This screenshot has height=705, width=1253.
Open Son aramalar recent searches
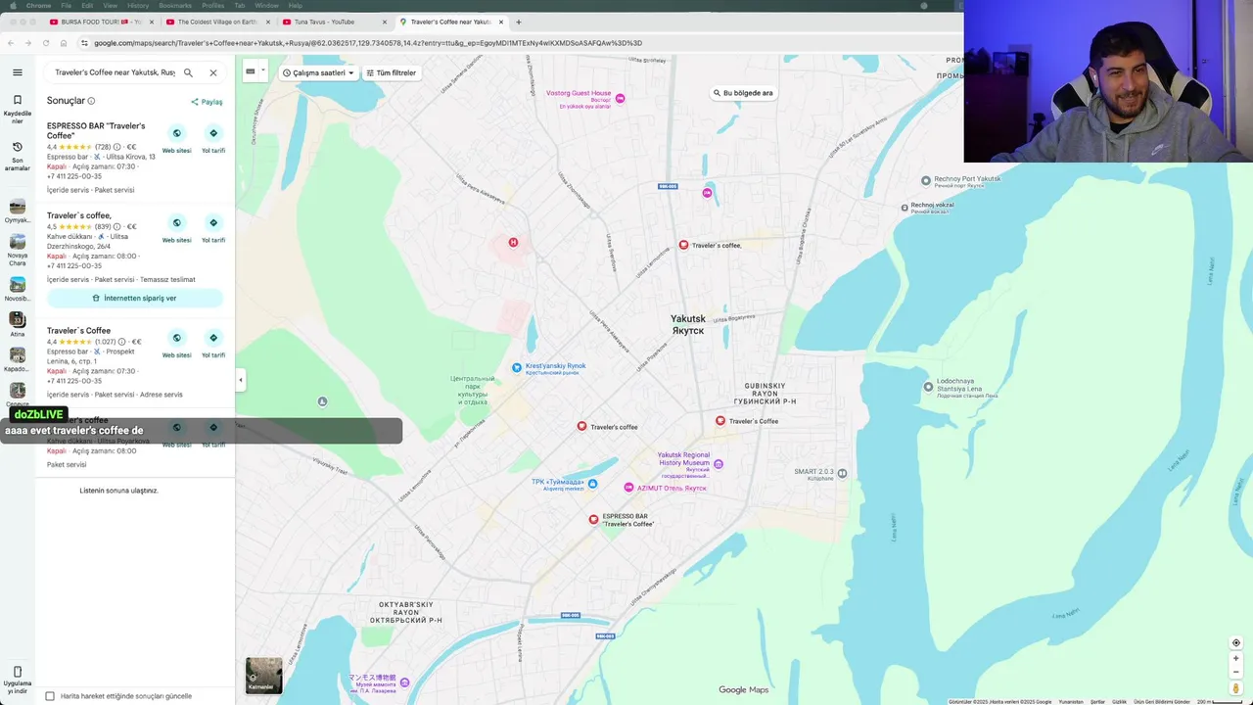coord(17,156)
